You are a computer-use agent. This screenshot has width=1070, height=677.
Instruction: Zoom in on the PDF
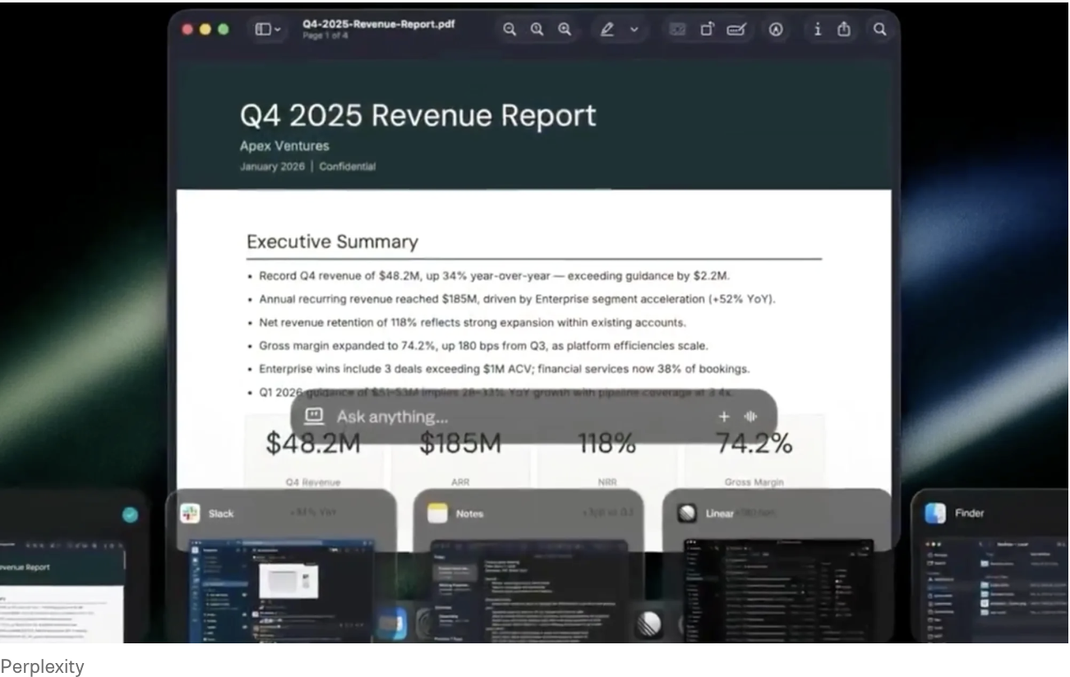pos(565,30)
